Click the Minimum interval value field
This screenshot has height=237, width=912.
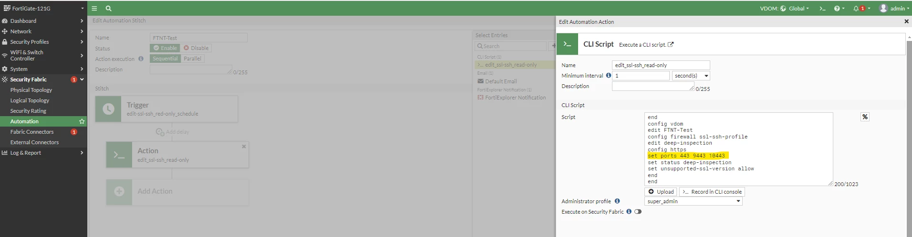[x=641, y=76]
